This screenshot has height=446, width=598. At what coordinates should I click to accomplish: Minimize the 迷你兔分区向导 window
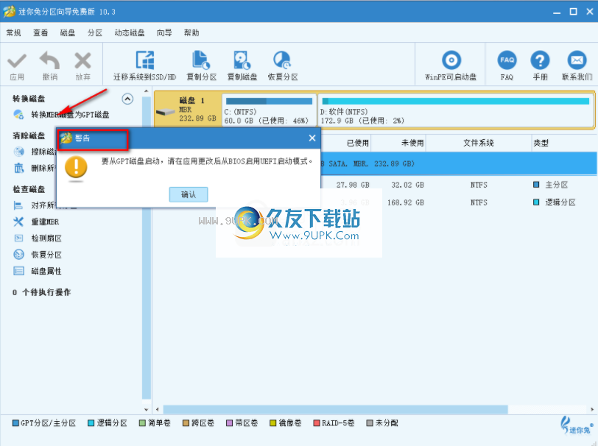[x=557, y=12]
